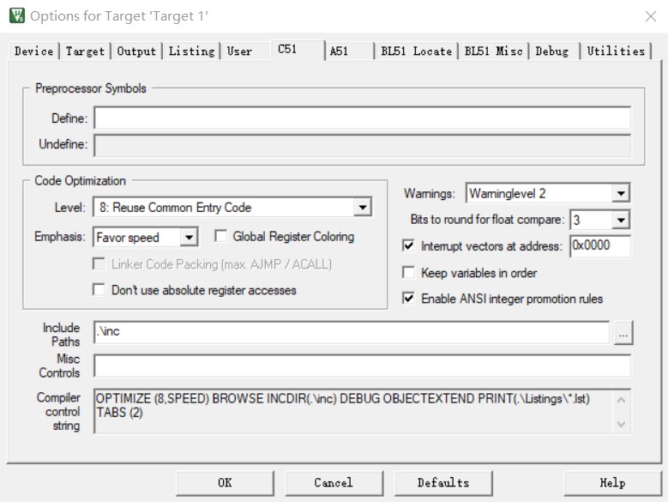Expand the Emphasis Favor speed dropdown

coord(190,237)
